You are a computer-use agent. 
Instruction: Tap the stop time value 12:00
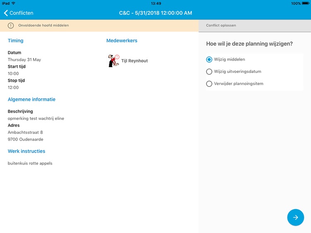coord(13,87)
